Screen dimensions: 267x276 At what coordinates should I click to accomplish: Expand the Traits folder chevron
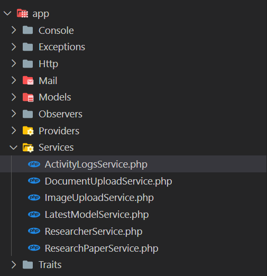[x=14, y=265]
